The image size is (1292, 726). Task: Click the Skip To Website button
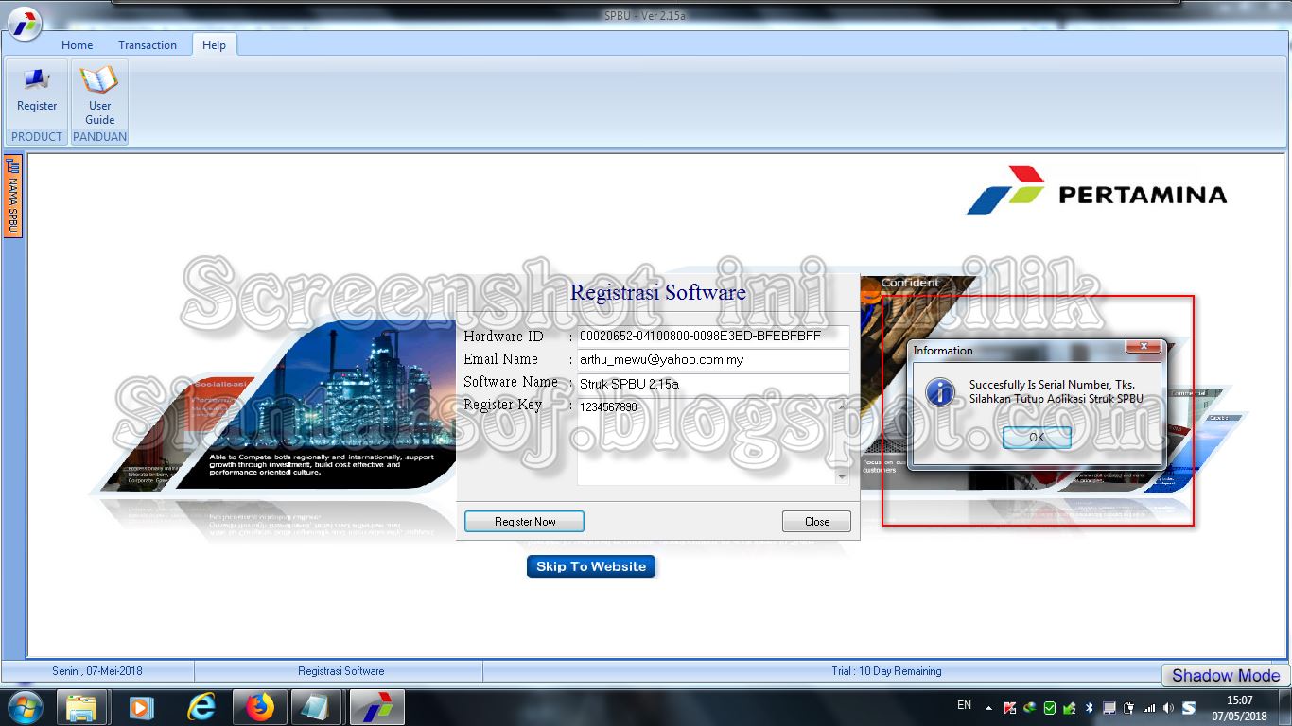click(x=591, y=566)
